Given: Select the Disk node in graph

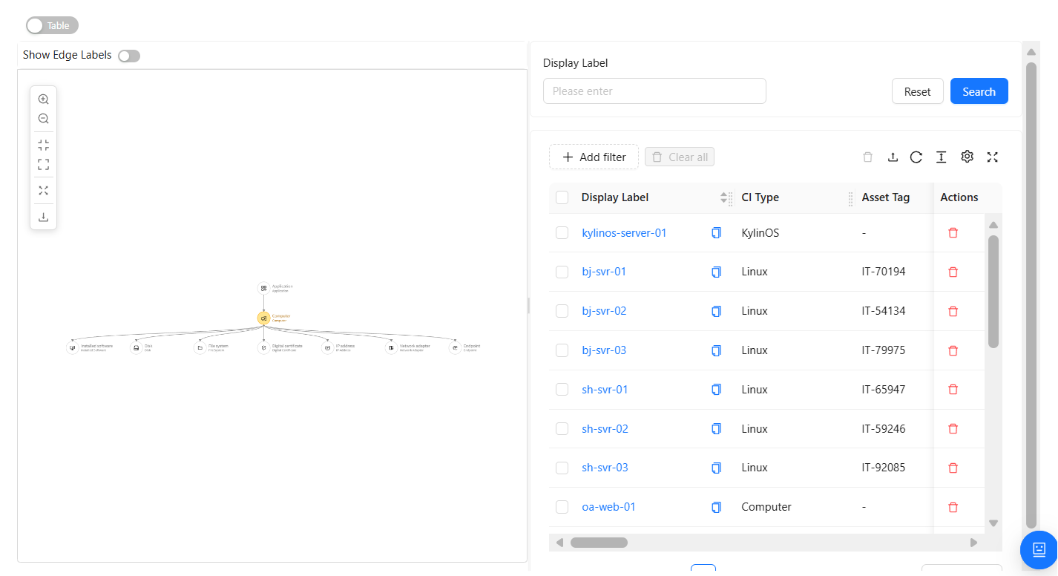Looking at the screenshot, I should pyautogui.click(x=136, y=347).
